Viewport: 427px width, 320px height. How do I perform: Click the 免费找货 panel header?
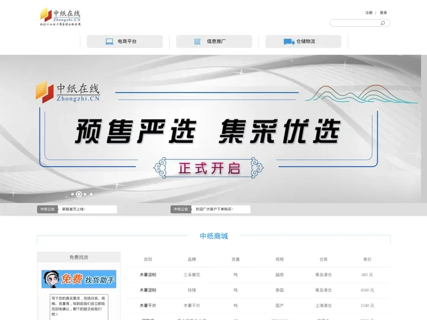79,257
